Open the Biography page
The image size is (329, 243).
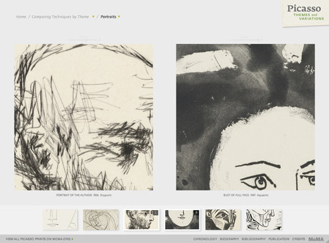point(229,239)
